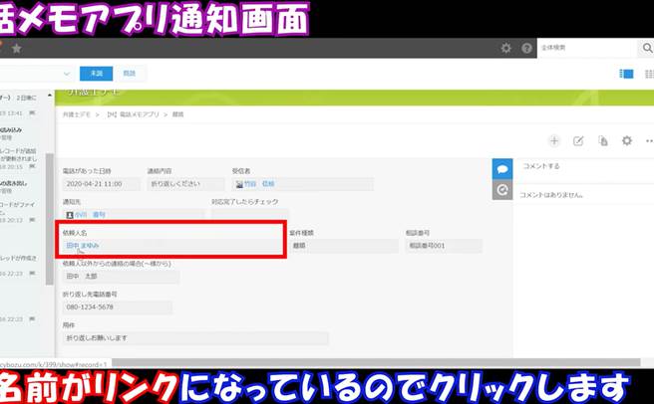Click the notification list vertical scrollbar

click(50, 219)
